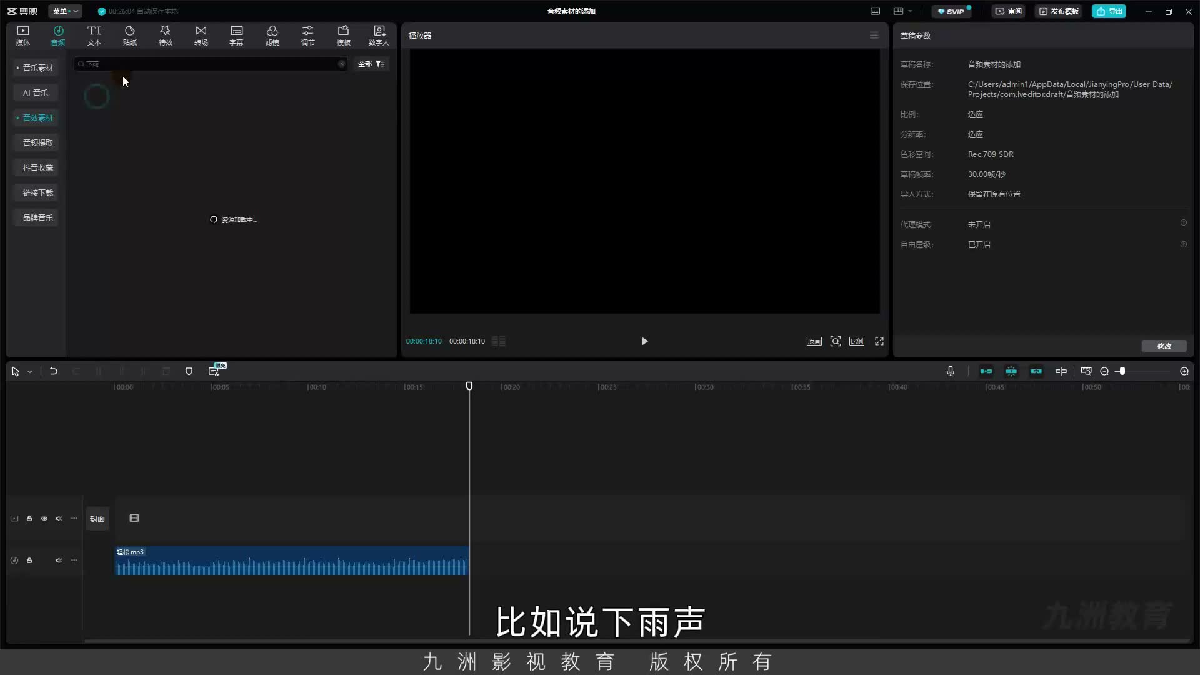Add a marker with the shield icon
Image resolution: width=1200 pixels, height=675 pixels.
[x=189, y=371]
